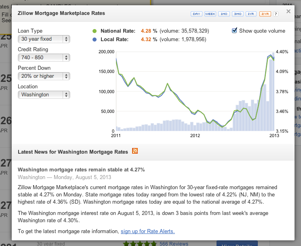Image resolution: width=301 pixels, height=246 pixels.
Task: Click the 100,000 left axis label
Action: (x=106, y=92)
